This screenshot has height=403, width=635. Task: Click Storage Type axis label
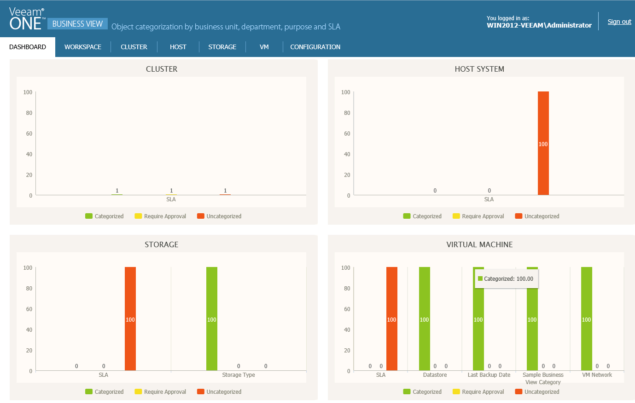[239, 375]
